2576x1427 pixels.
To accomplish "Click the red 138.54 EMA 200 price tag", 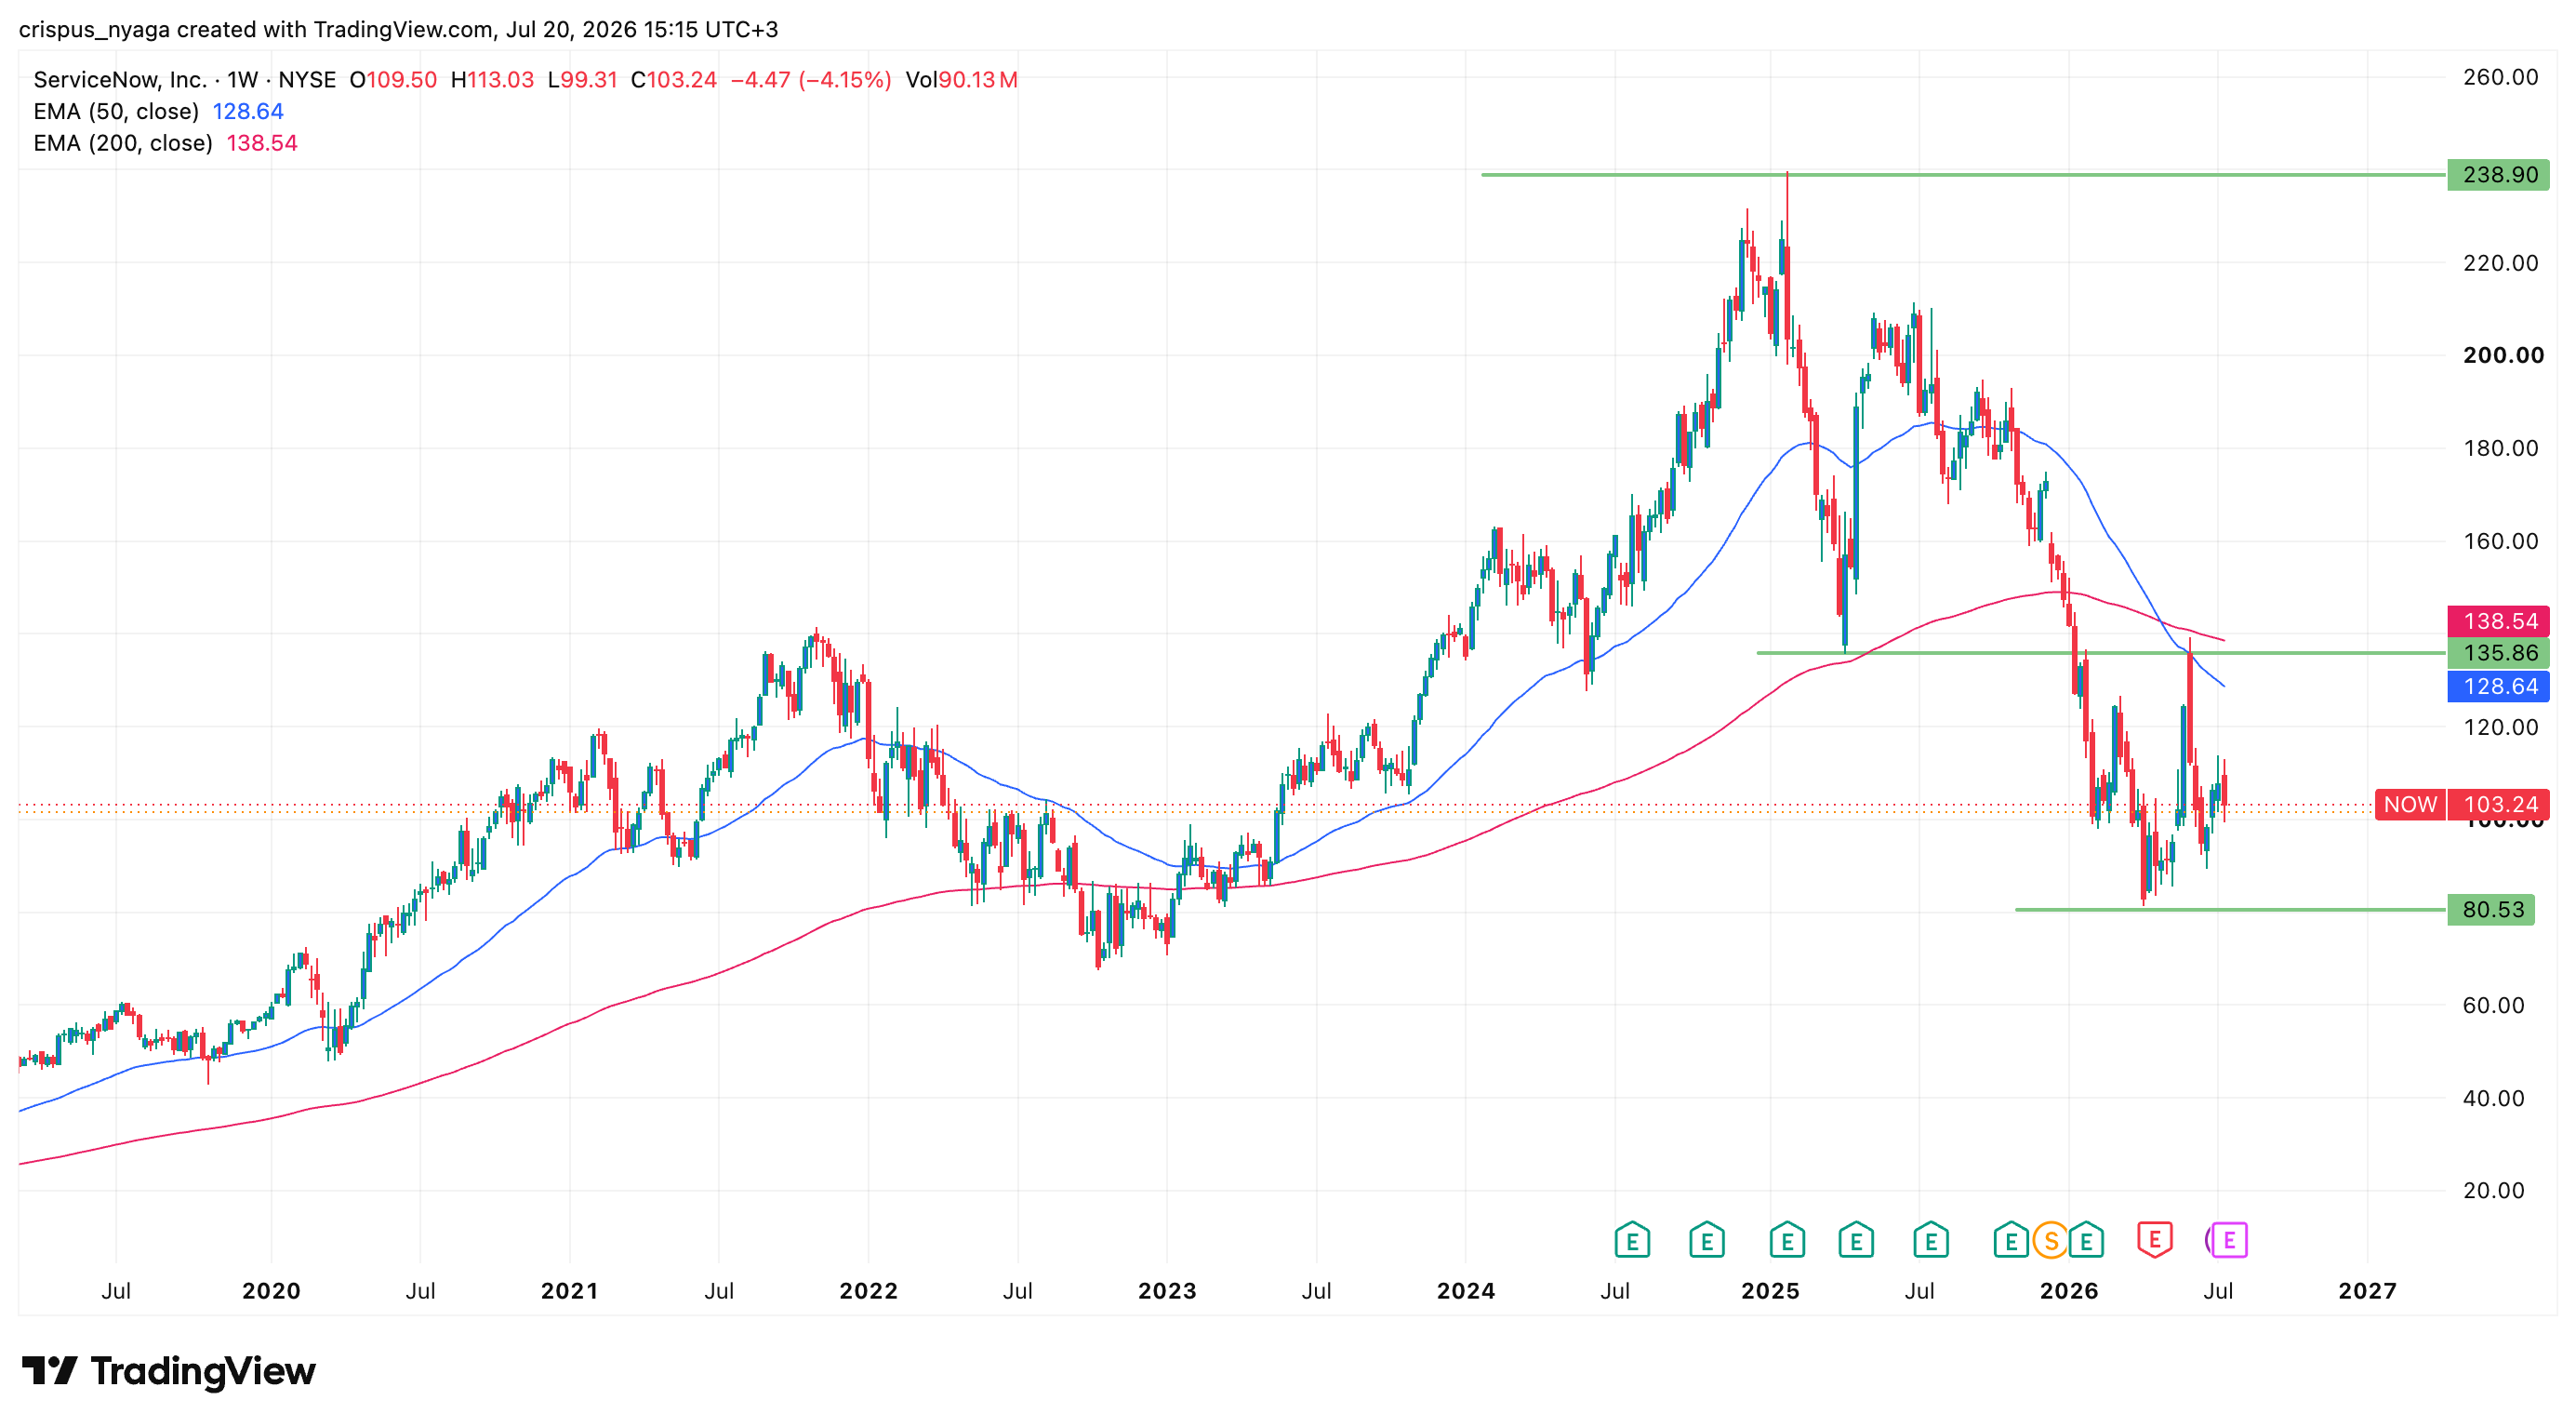I will [2498, 621].
